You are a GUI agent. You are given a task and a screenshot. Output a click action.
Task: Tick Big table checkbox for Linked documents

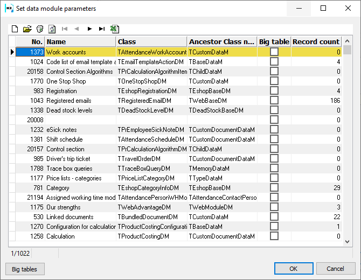[274, 216]
